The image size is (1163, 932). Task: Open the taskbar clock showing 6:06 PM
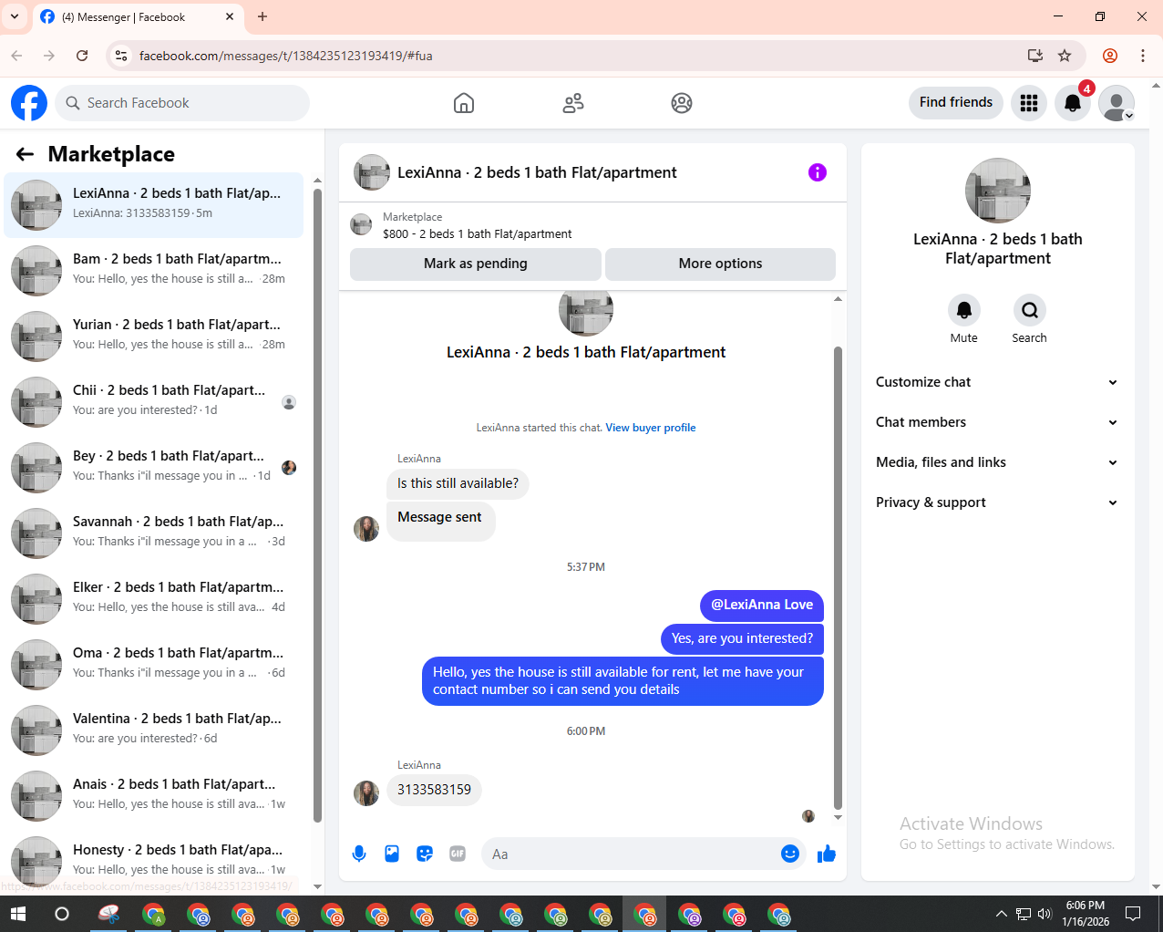click(x=1086, y=914)
